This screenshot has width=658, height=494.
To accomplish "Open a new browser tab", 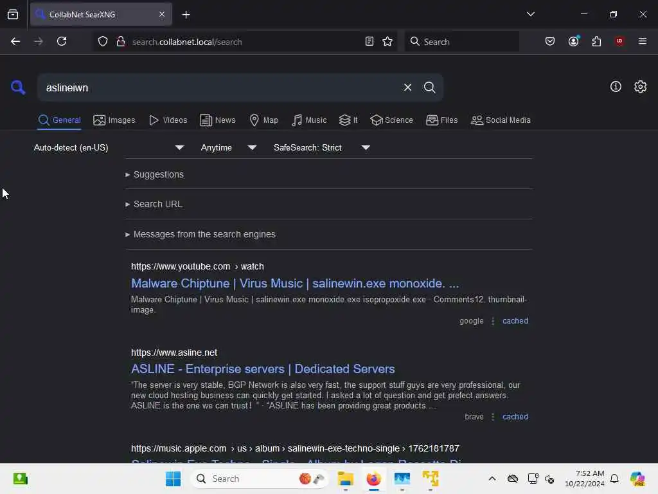I will tap(186, 15).
